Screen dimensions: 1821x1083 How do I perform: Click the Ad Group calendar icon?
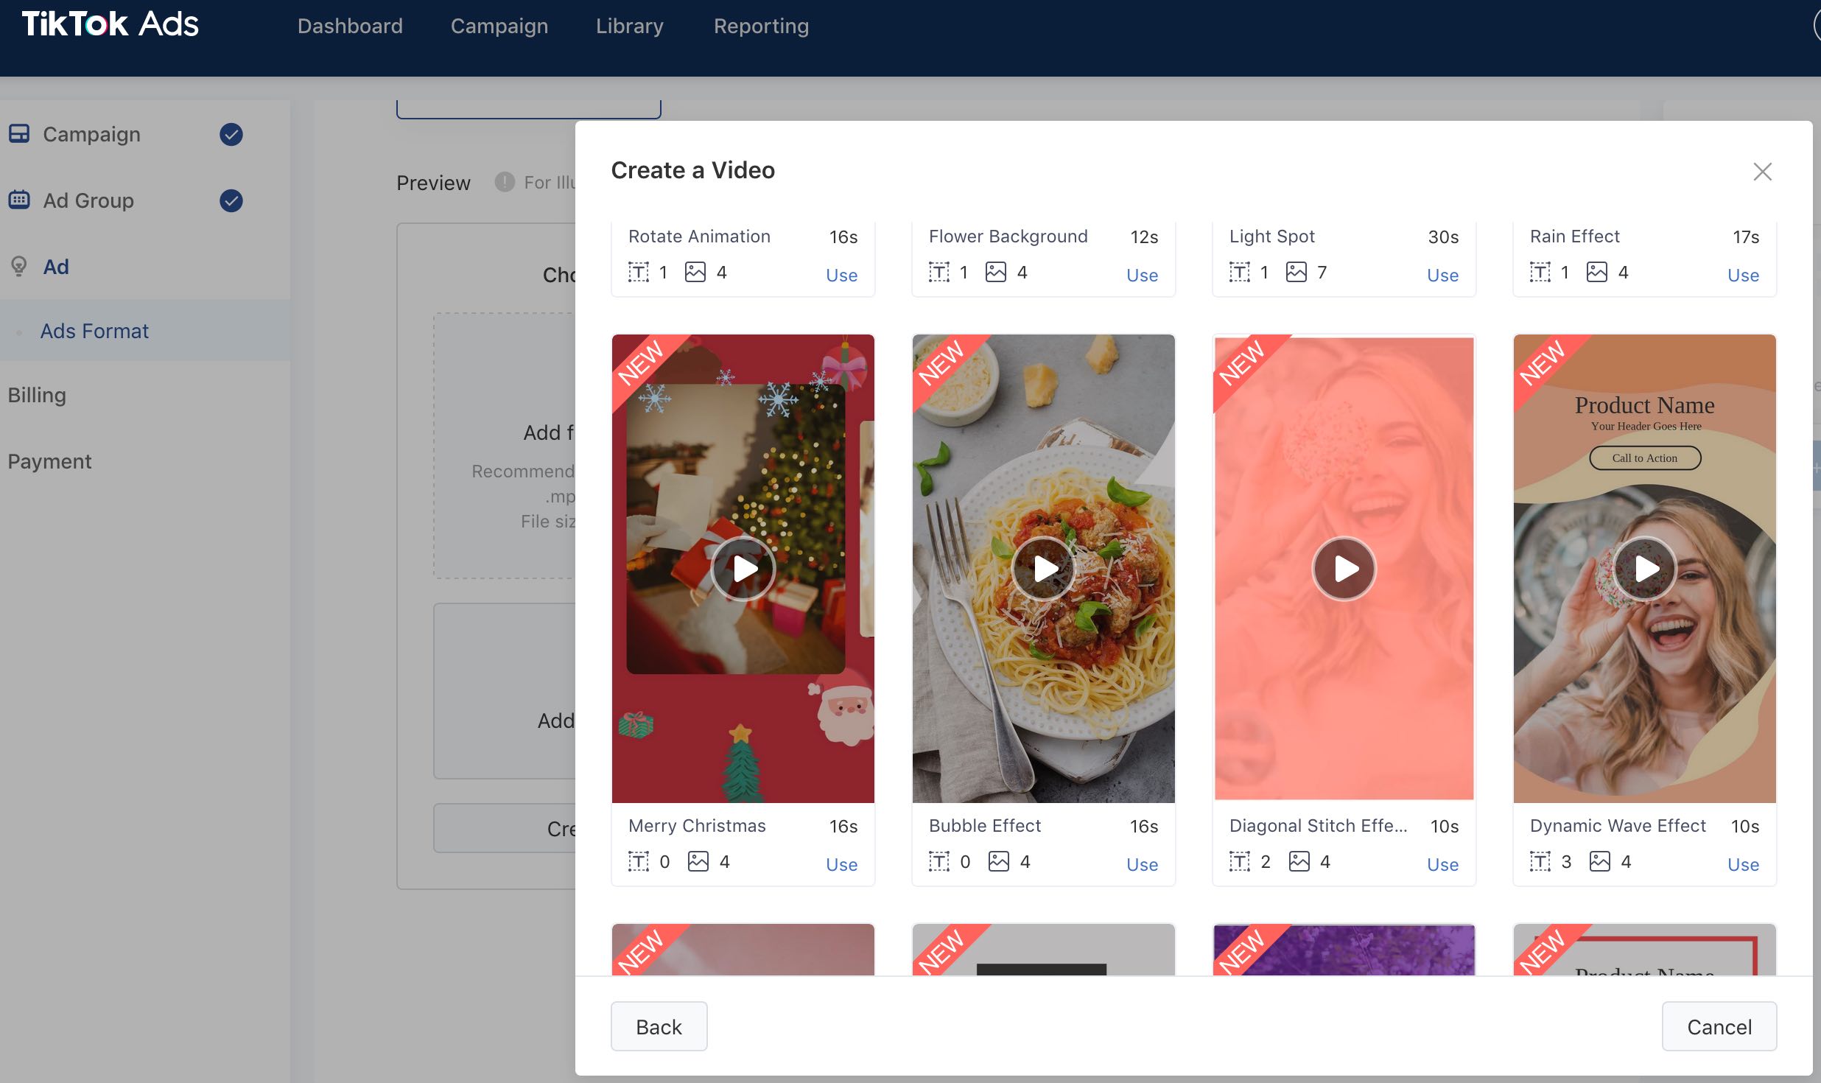pyautogui.click(x=19, y=200)
